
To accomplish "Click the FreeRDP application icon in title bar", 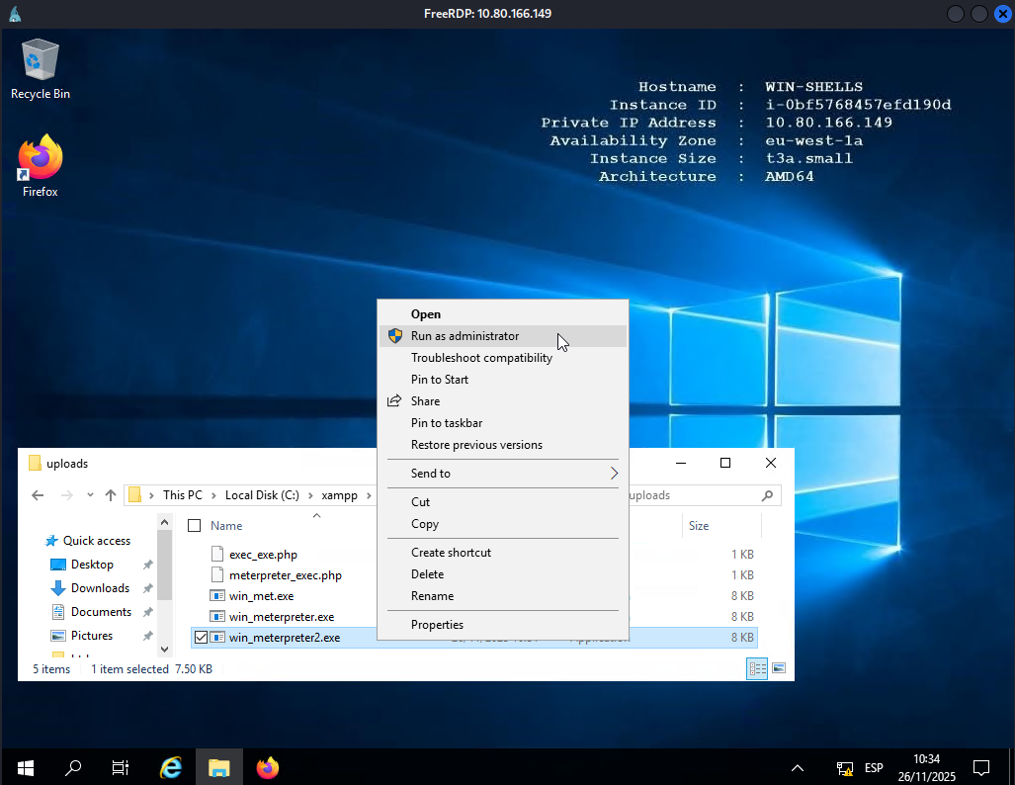I will coord(15,14).
